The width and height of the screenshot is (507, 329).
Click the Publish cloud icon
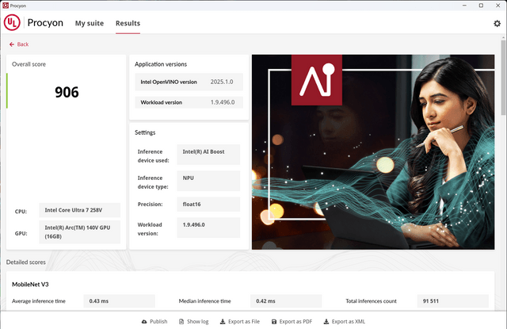coord(144,322)
